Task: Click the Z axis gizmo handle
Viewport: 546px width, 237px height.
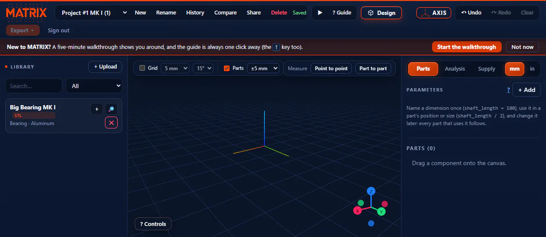Action: tap(371, 191)
